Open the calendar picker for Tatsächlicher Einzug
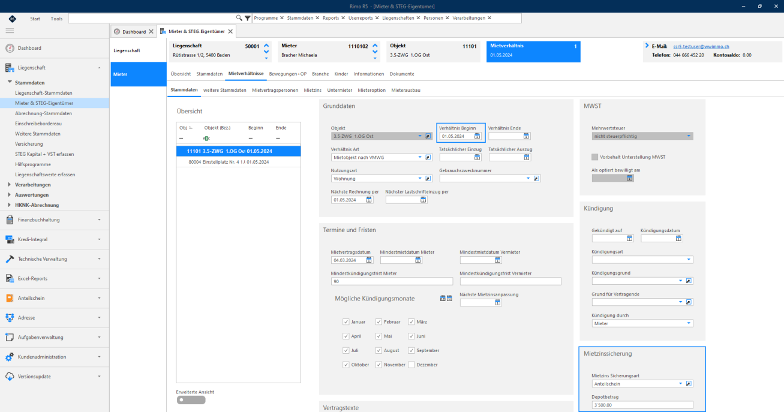The height and width of the screenshot is (412, 784). (x=477, y=157)
